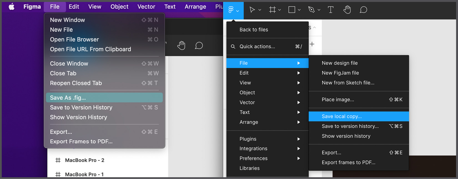Open the View menu in macOS menu bar
Viewport: 458px width, 179px height.
tap(95, 7)
